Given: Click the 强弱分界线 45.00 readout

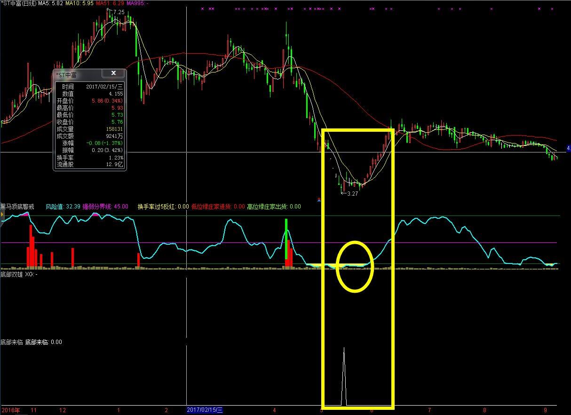Looking at the screenshot, I should tap(105, 207).
